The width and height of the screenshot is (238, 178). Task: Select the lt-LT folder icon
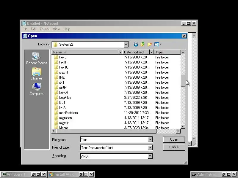(x=56, y=103)
